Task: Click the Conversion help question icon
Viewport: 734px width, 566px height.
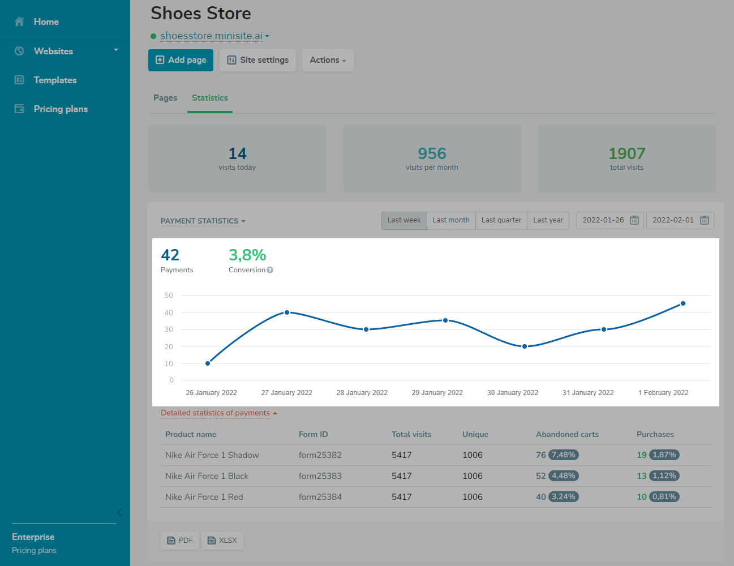Action: [x=270, y=270]
